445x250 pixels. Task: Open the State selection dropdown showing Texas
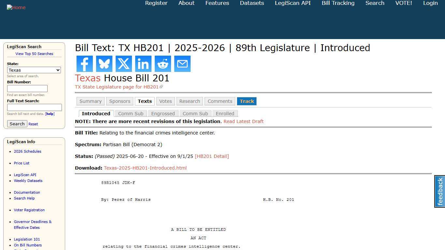34,70
